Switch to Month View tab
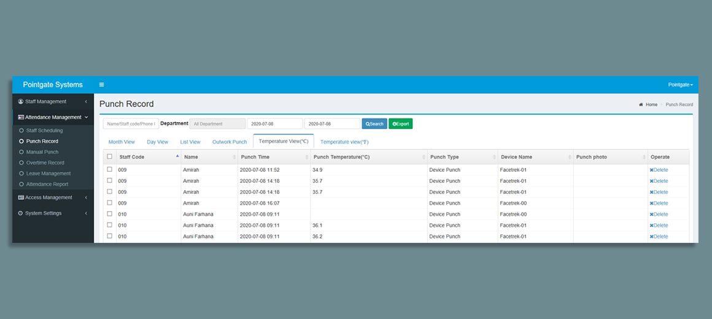The image size is (712, 319). coord(122,142)
